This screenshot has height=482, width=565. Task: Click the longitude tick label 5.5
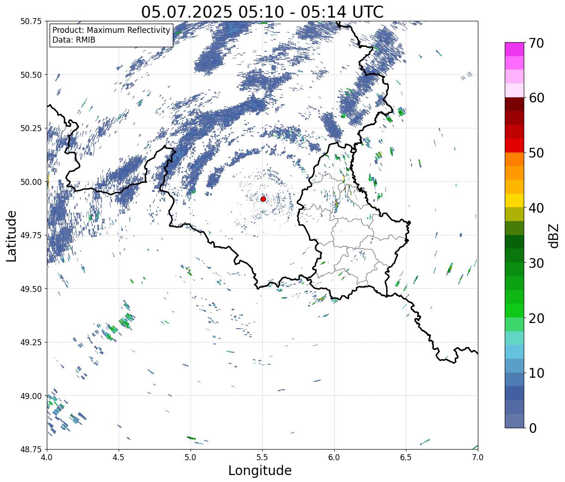tap(262, 457)
